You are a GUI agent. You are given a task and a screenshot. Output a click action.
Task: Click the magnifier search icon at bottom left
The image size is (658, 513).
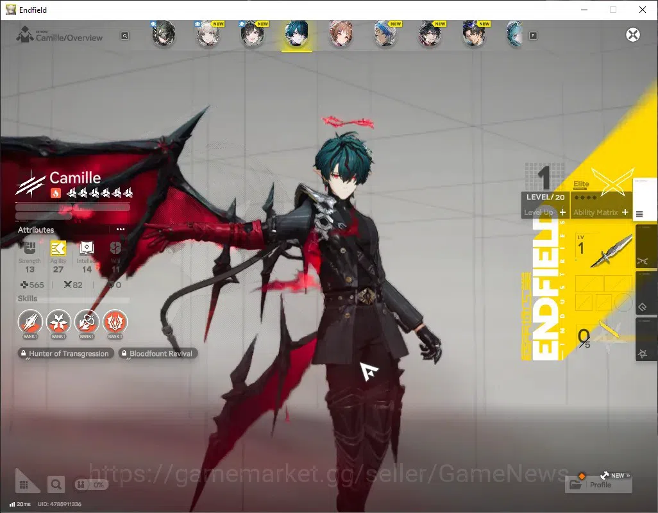click(x=56, y=485)
